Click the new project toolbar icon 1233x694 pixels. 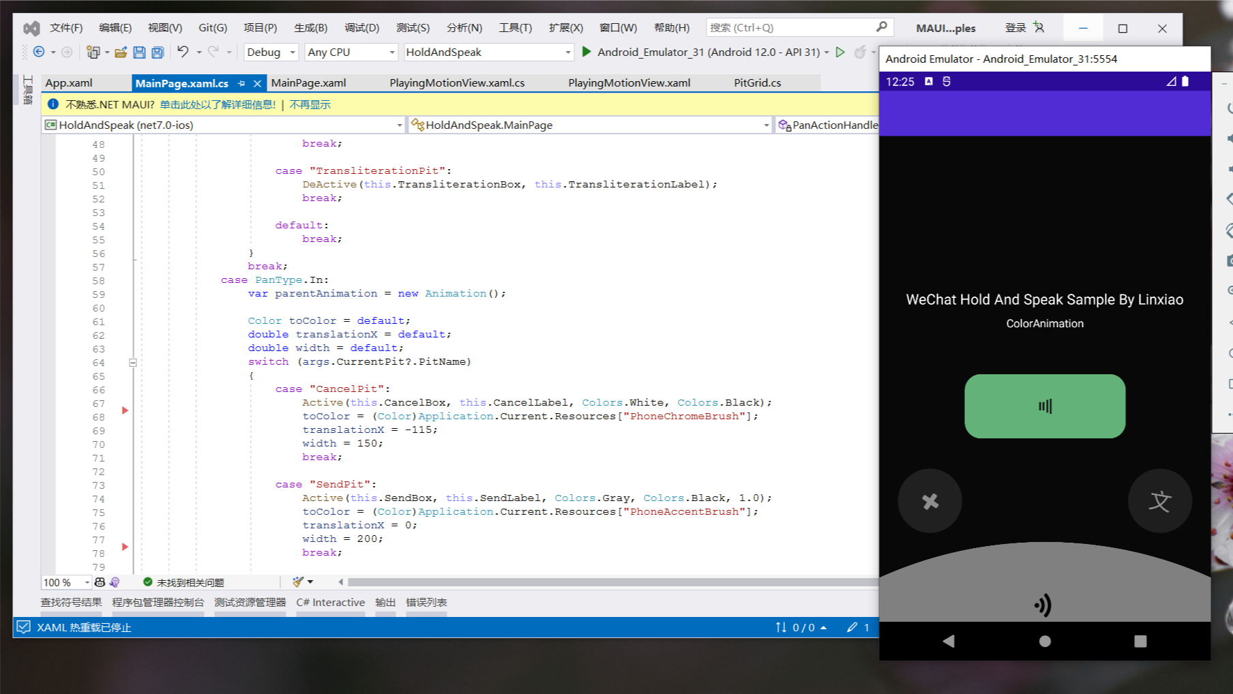tap(93, 52)
